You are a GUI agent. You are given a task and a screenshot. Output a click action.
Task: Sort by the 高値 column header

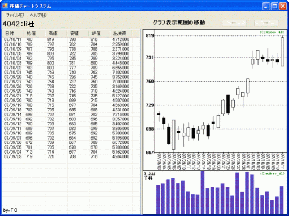tap(56, 34)
